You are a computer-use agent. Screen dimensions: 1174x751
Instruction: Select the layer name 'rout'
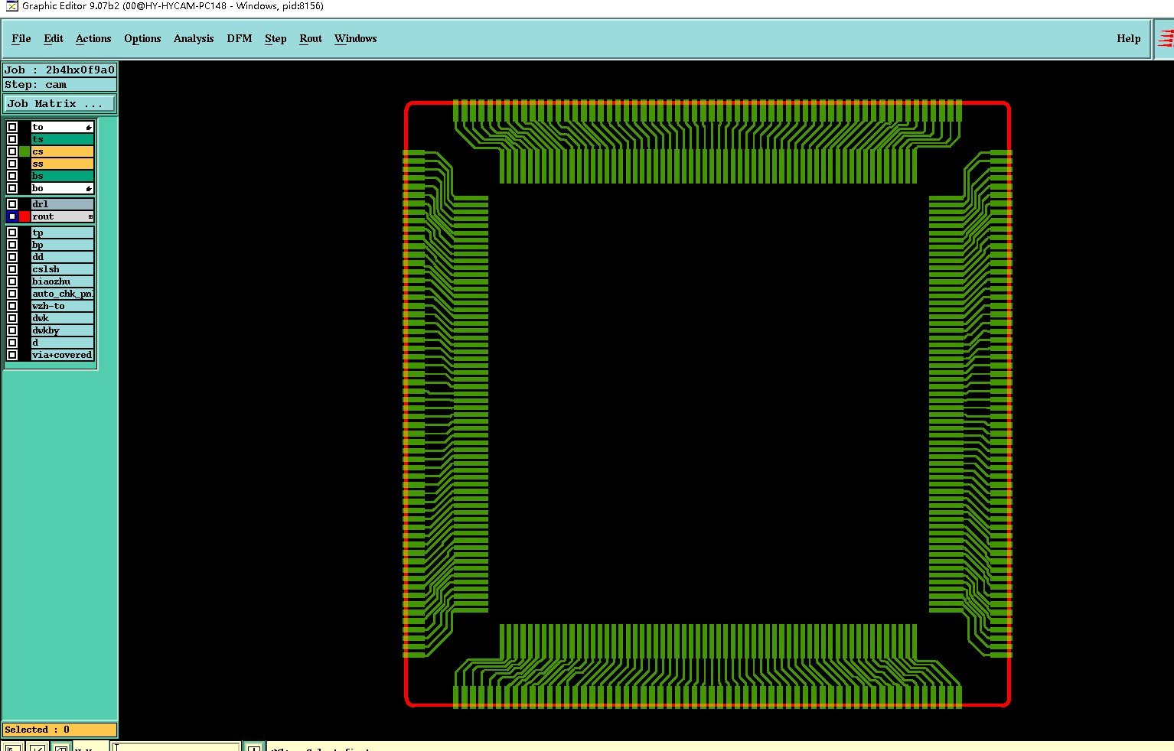62,216
